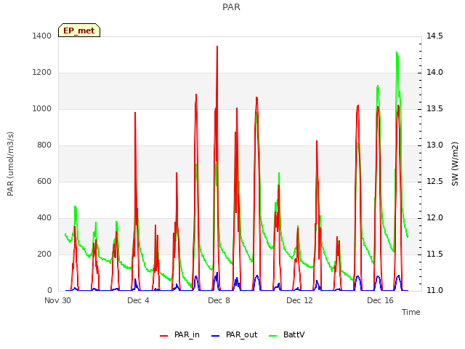Click the tallest red PAR_in peak near Dec 8

click(217, 47)
